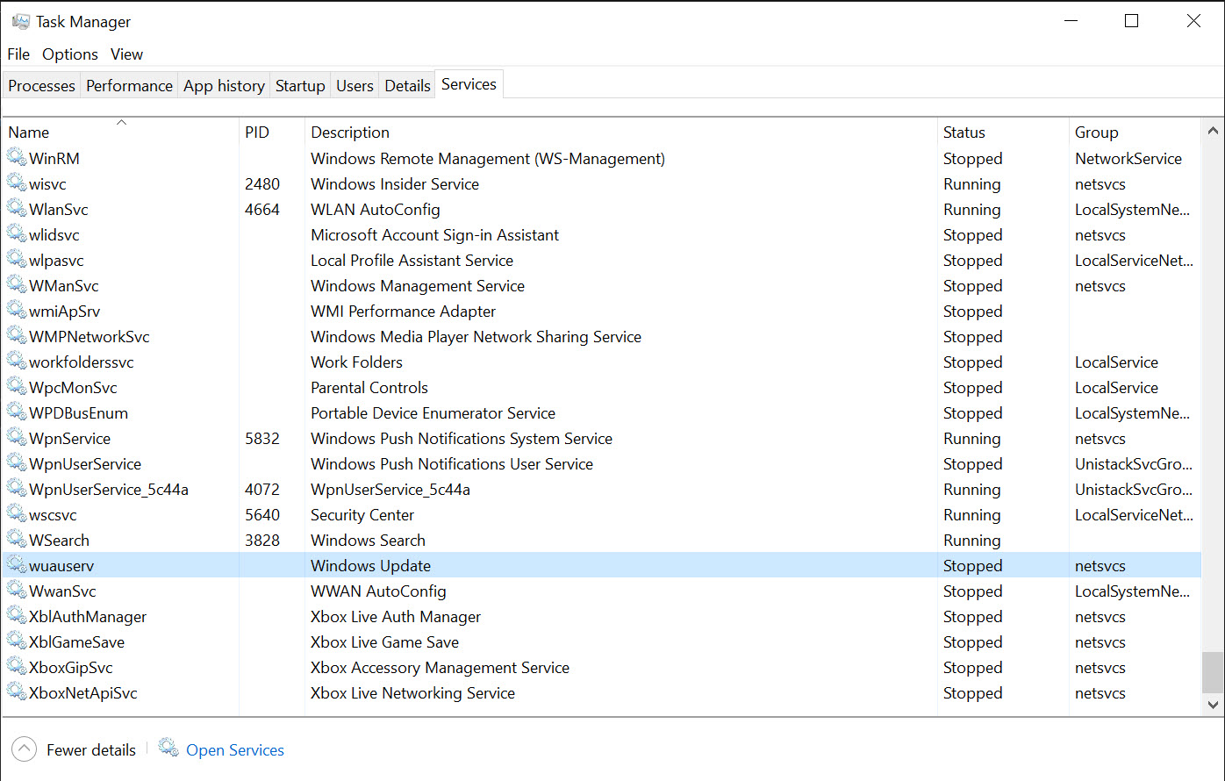Click the XblGameSave gear icon
This screenshot has height=781, width=1225.
coord(17,641)
